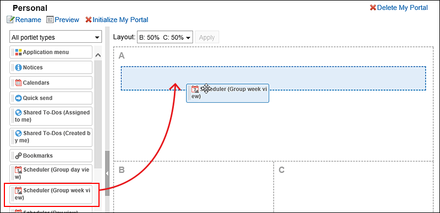Open the All portlet types dropdown
This screenshot has width=440, height=213.
tap(56, 37)
